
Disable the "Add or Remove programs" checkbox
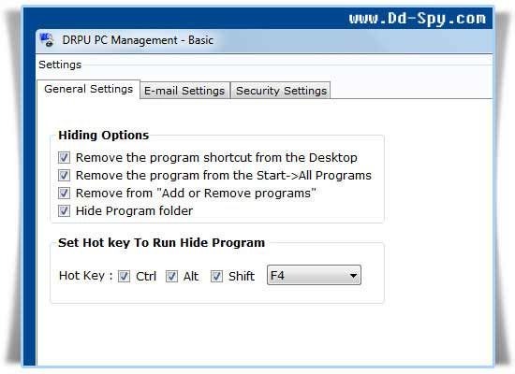point(64,193)
